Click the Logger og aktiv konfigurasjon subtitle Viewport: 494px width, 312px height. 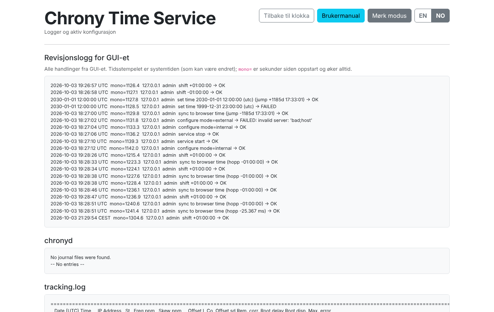click(80, 32)
